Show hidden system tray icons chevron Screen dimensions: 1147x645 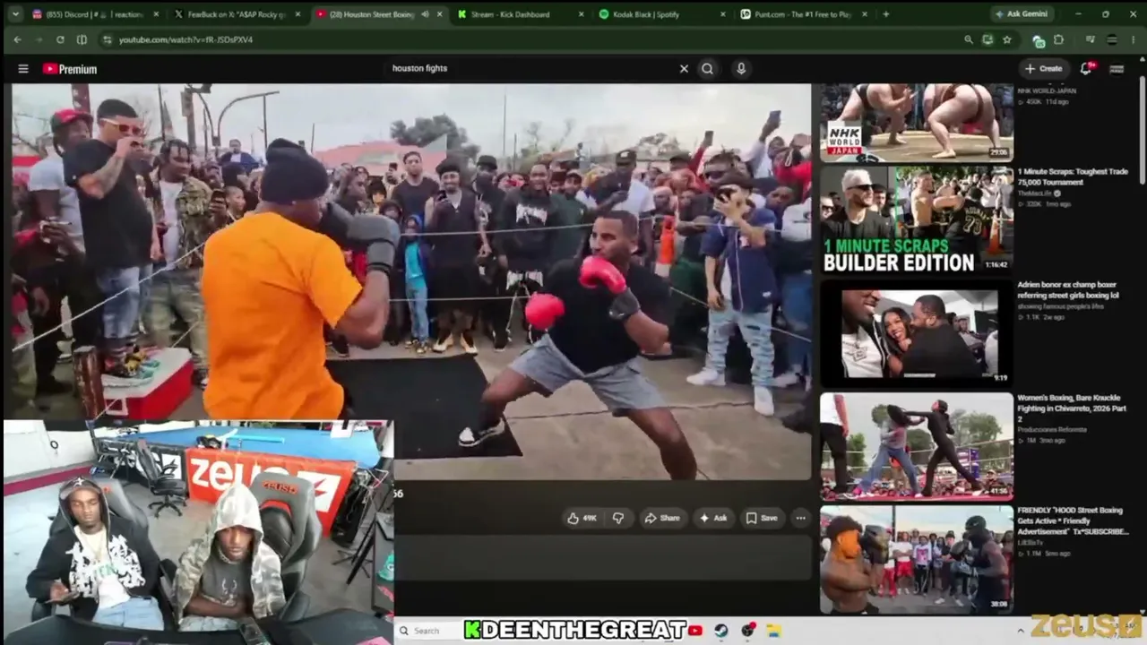coord(1021,631)
